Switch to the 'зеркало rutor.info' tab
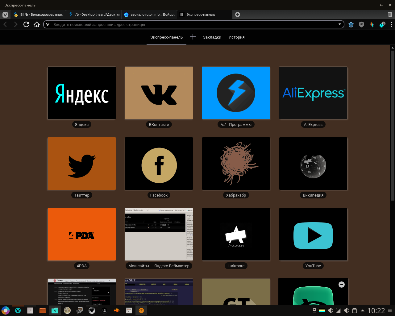395x316 pixels. (149, 15)
